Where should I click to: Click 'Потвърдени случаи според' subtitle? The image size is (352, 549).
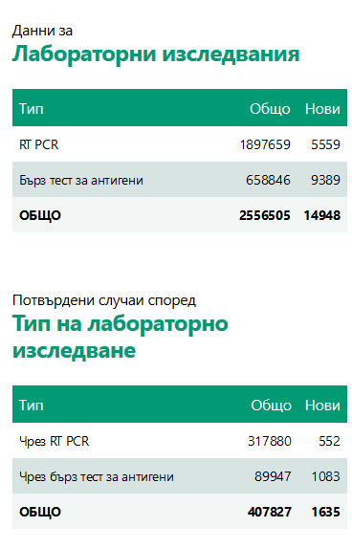[x=104, y=300]
